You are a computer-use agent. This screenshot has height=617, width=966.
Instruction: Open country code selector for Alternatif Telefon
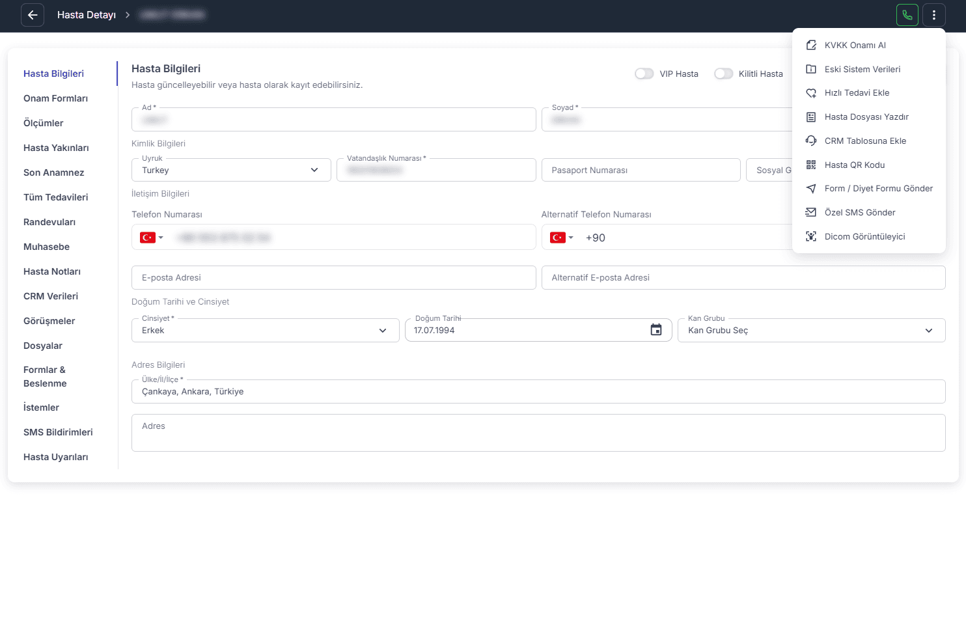(562, 238)
